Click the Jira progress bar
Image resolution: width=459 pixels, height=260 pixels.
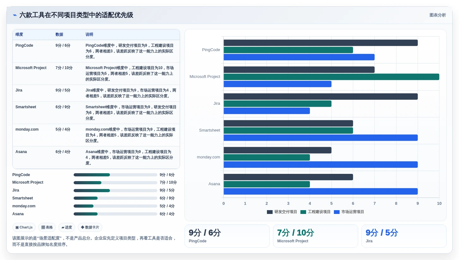(x=115, y=191)
